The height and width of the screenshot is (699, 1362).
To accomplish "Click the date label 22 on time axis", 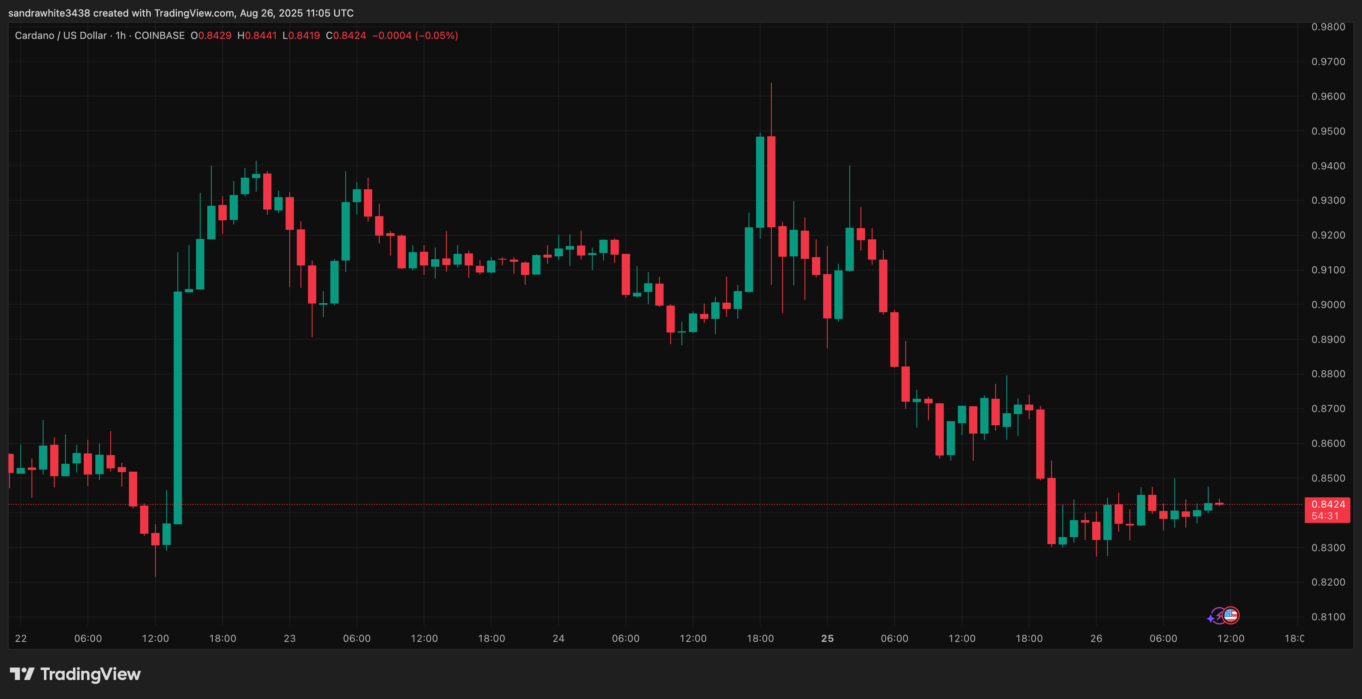I will (21, 638).
